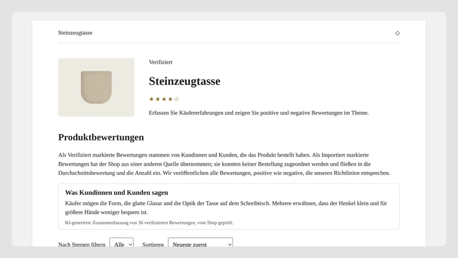Click the Käufererfahrungen product description line

pos(259,113)
